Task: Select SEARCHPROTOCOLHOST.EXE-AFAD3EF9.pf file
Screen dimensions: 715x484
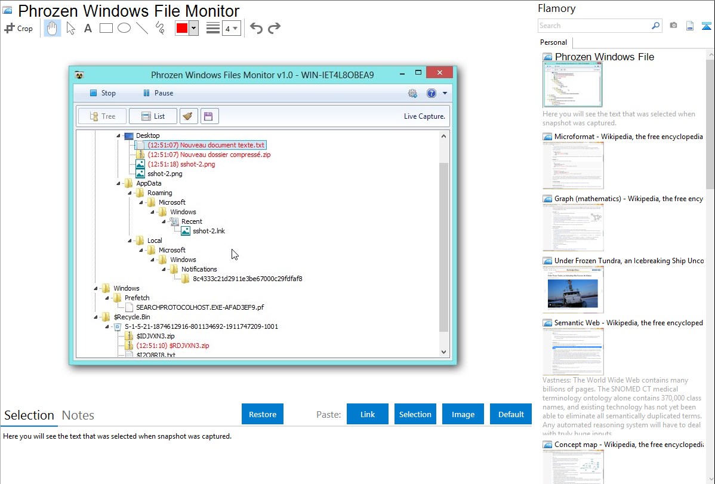Action: click(x=200, y=307)
